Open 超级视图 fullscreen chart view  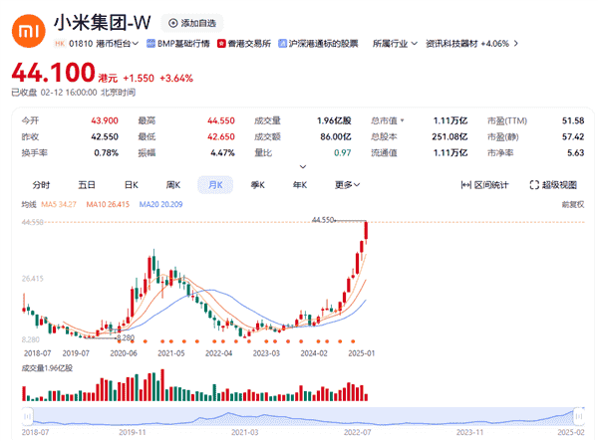tap(552, 184)
